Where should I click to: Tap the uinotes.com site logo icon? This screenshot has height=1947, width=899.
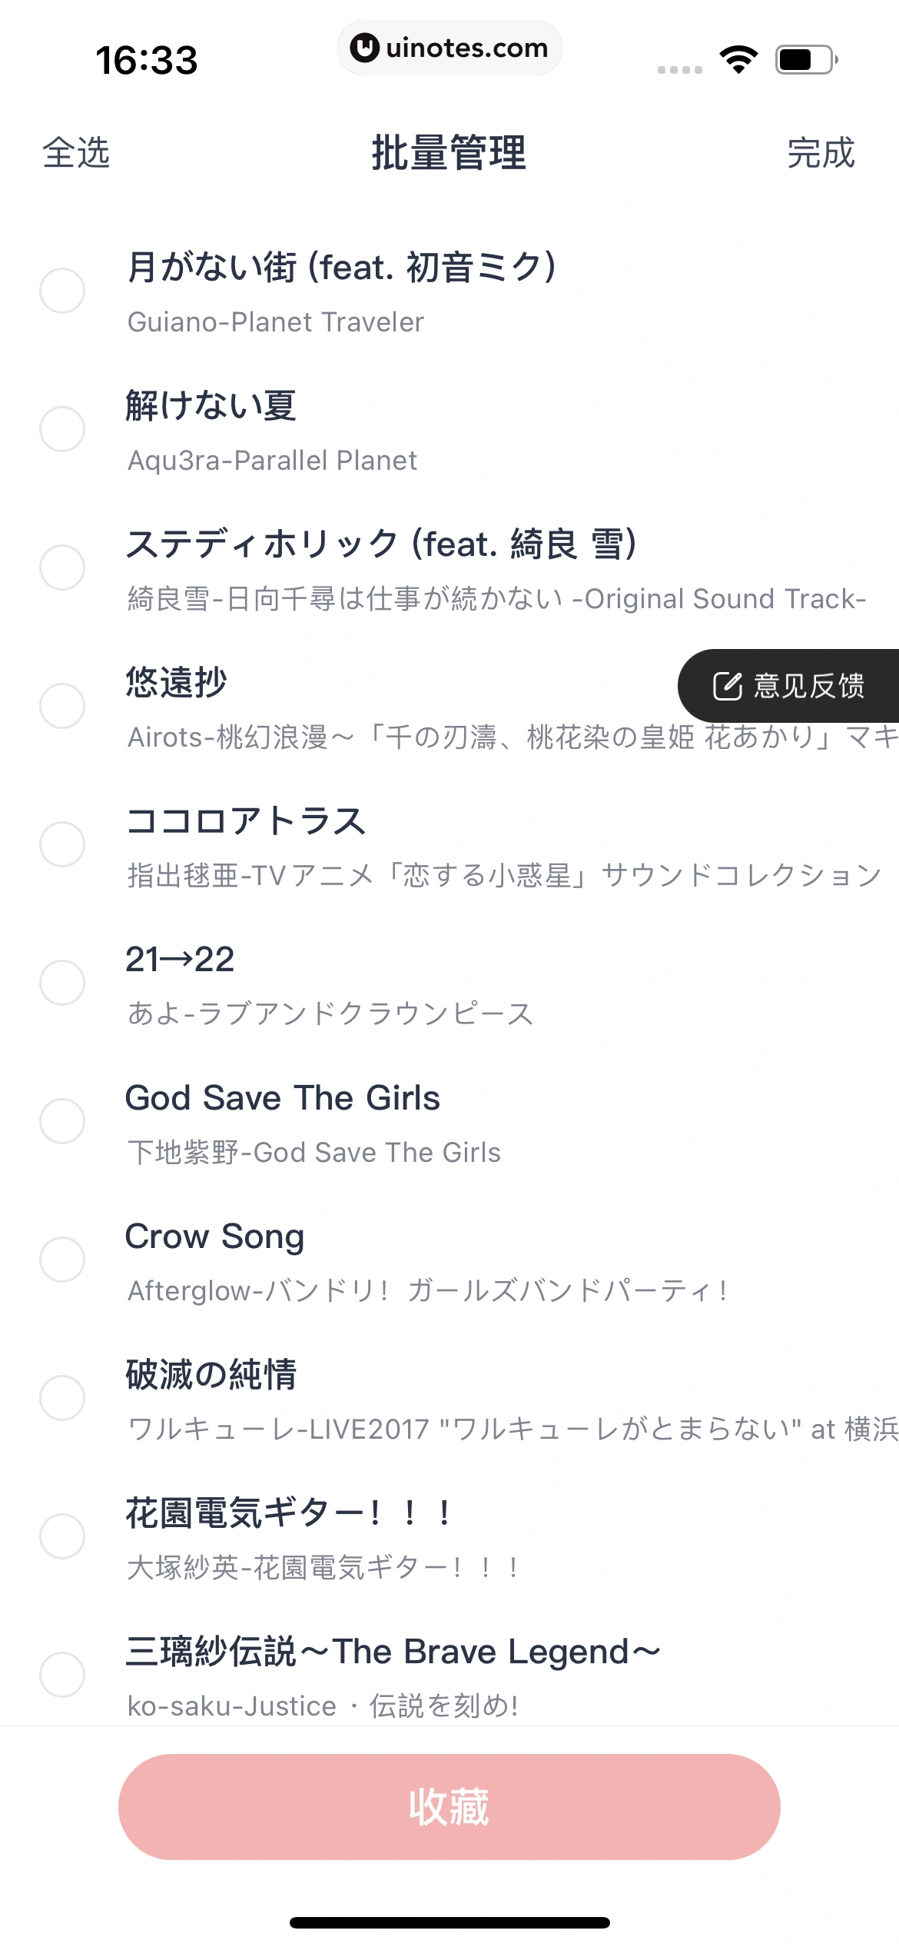coord(365,48)
